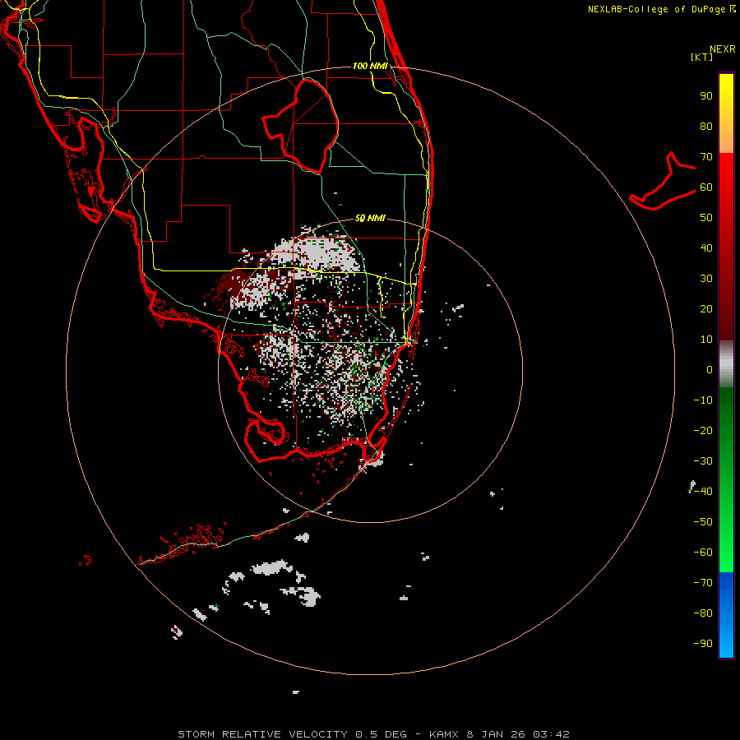This screenshot has height=740, width=740.
Task: Click the 50 value on the velocity scale
Action: point(706,218)
